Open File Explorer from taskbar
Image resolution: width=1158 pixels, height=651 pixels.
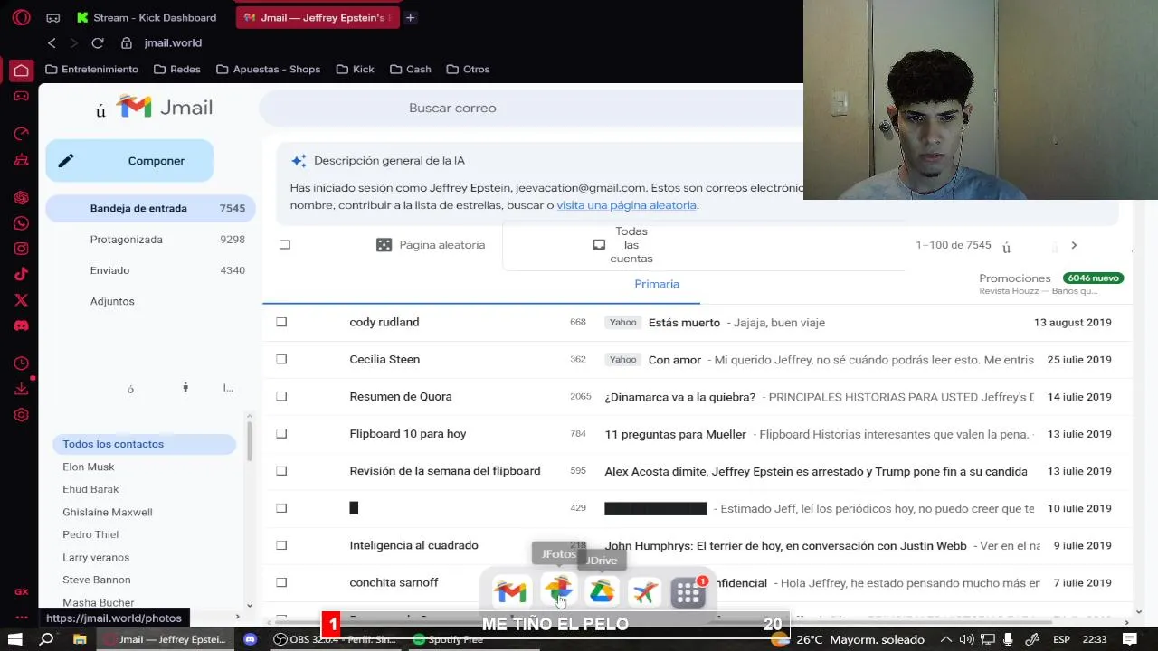pos(80,639)
